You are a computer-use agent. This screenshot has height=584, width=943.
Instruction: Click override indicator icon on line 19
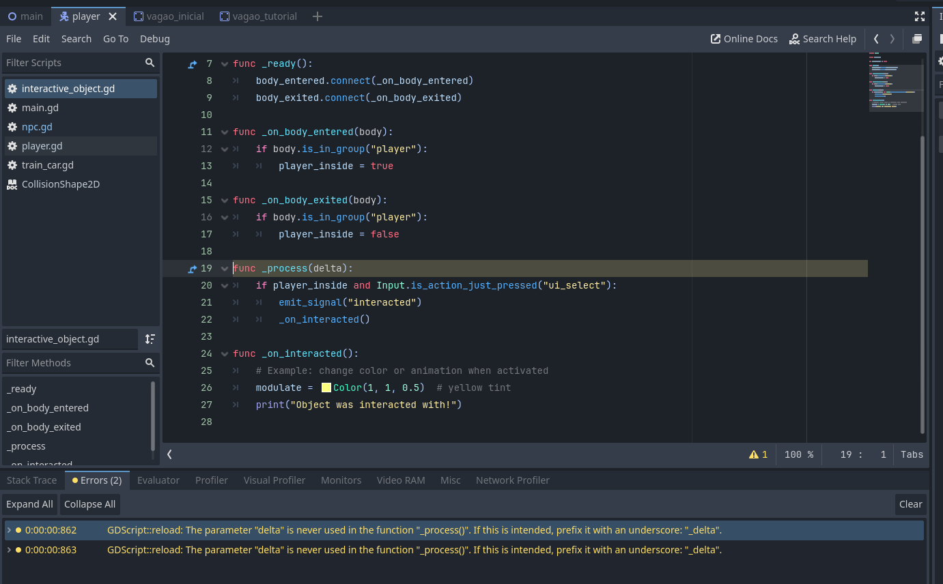pos(193,269)
